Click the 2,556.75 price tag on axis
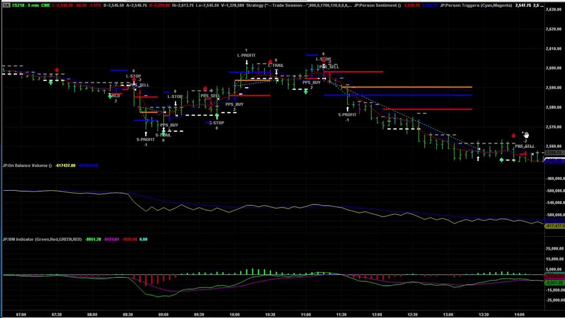Viewport: 565px width, 318px height. 555,153
